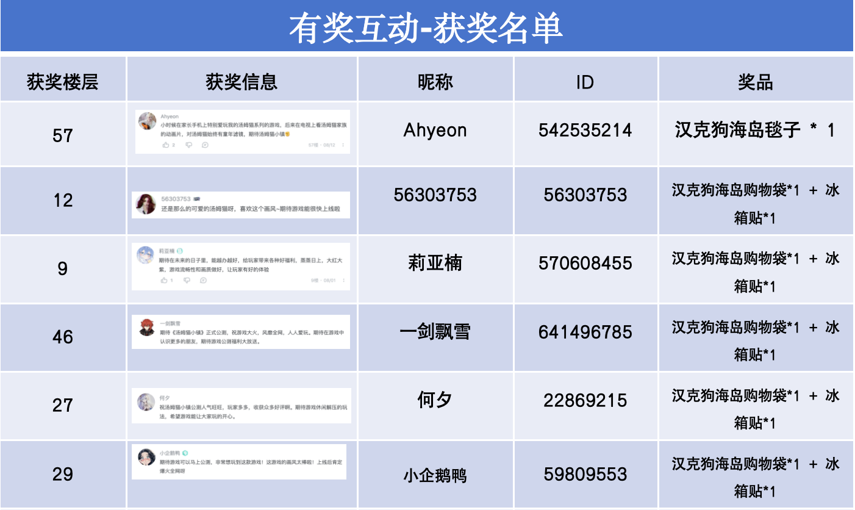Click the green badge beside 小企鹅鸭 username
Screen dimensions: 855x510
[x=185, y=453]
